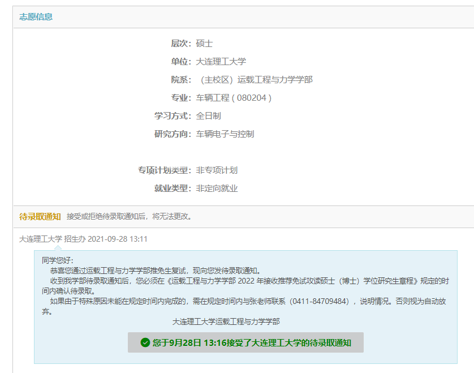Click the notice about accepting or rejecting being final
Viewport: 474px width, 373px height.
[129, 216]
